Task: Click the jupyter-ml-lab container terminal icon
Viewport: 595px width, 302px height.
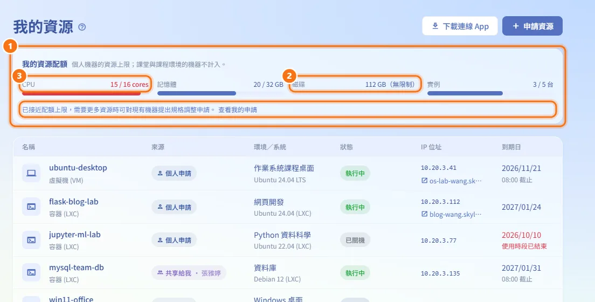Action: [31, 240]
